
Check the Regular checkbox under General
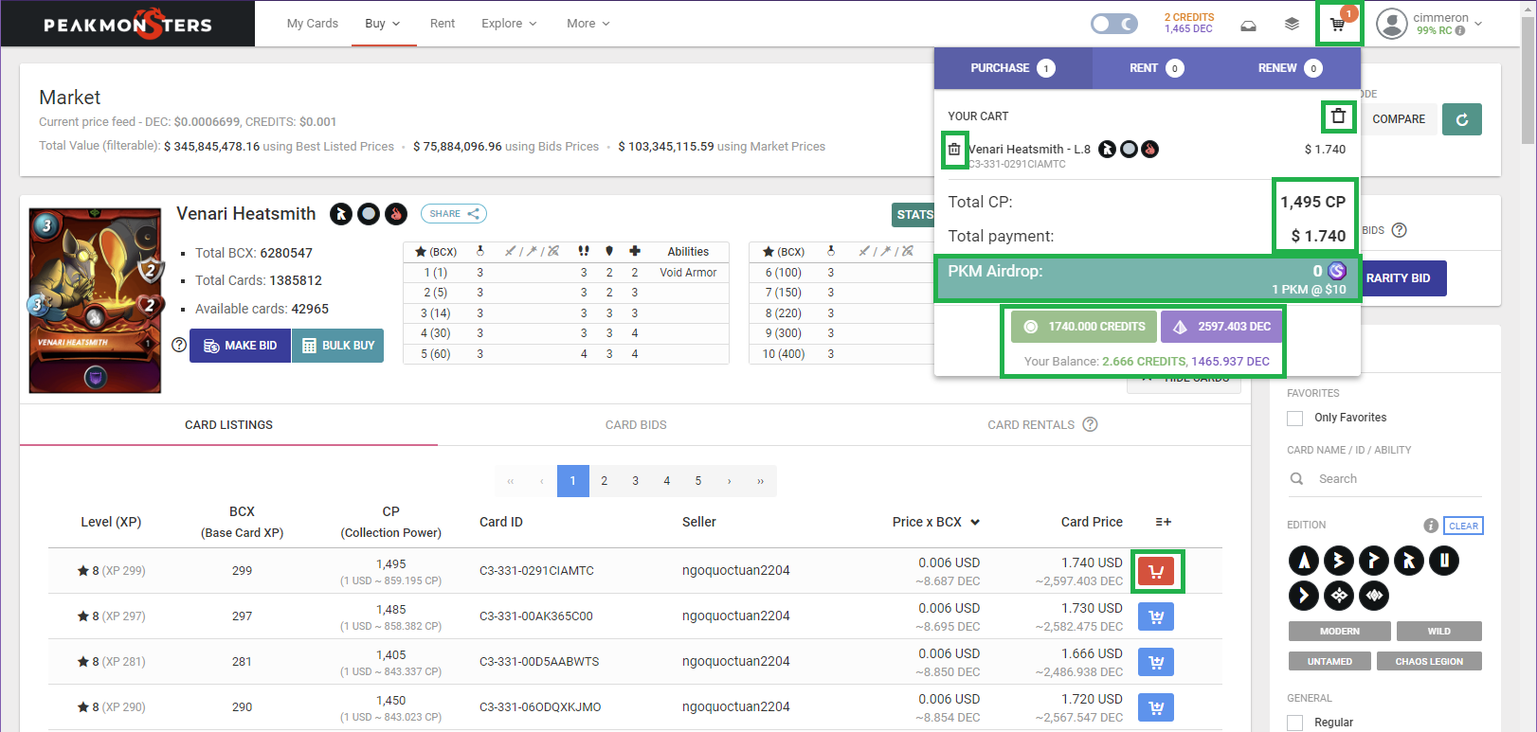point(1295,723)
